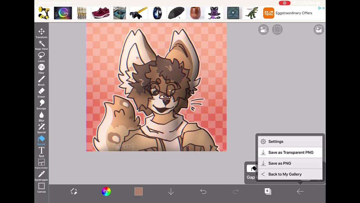Screen dimensions: 360x203
Task: Tap the black ring ad thumbnail
Action: click(157, 13)
